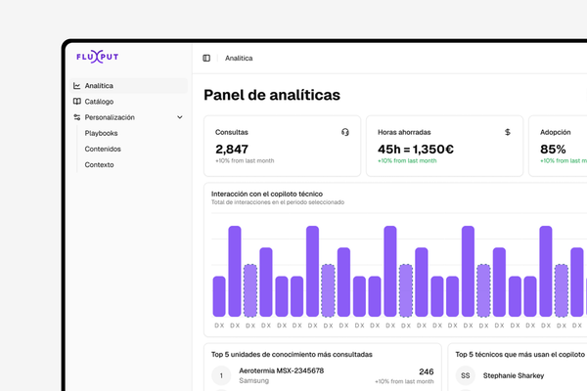Click '+10% from last month' under Consultas
Image resolution: width=587 pixels, height=391 pixels.
click(245, 161)
